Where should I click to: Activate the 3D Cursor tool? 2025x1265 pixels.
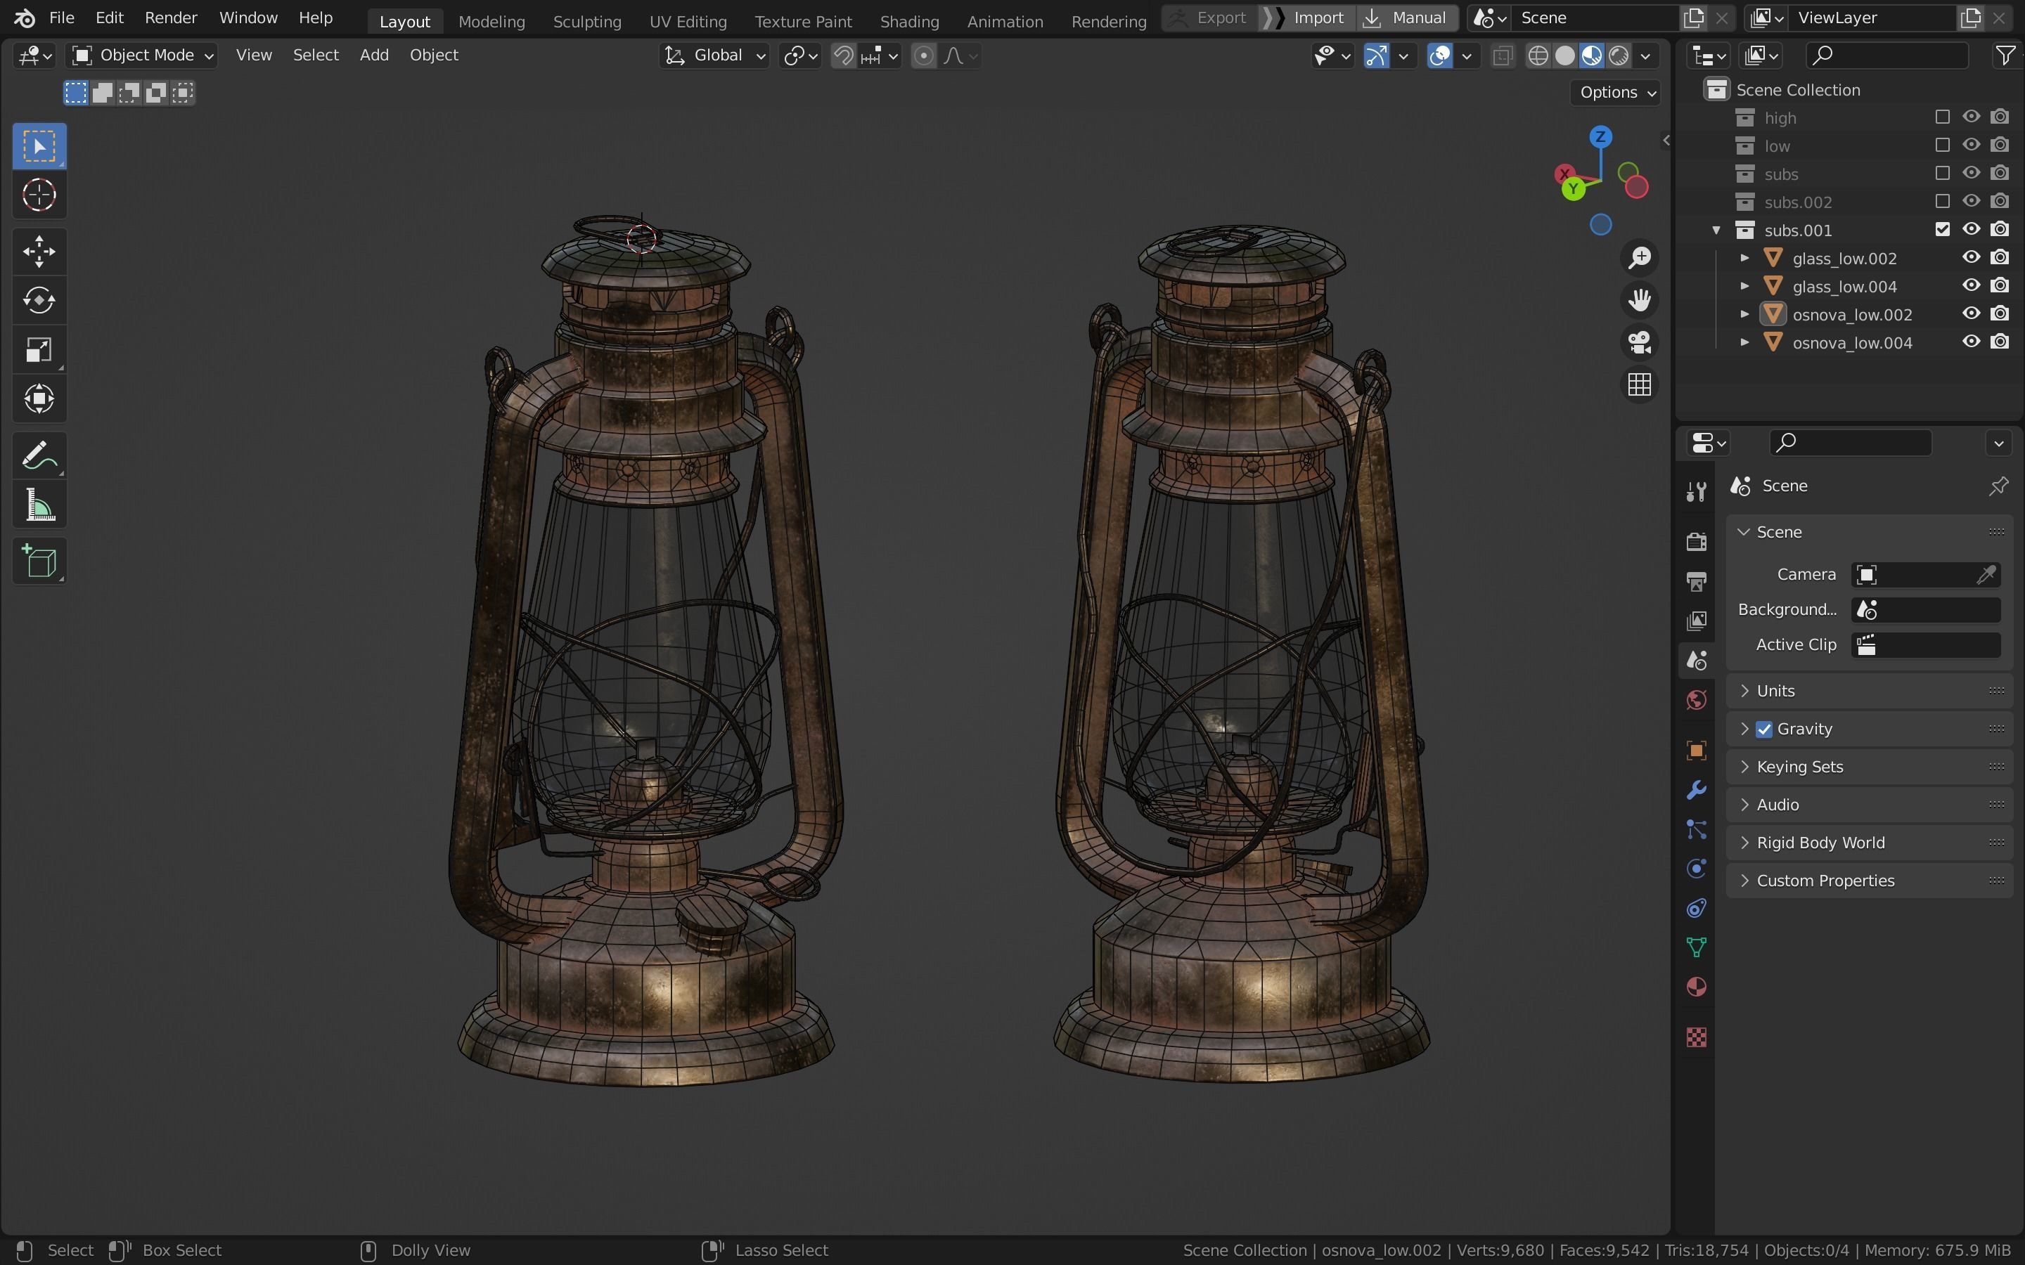tap(39, 195)
